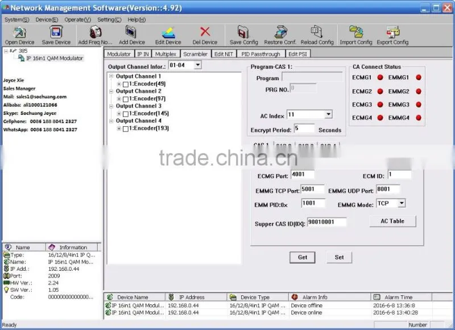Viewport: 455px width, 330px height.
Task: Click the Export Config toolbar icon
Action: pyautogui.click(x=392, y=32)
